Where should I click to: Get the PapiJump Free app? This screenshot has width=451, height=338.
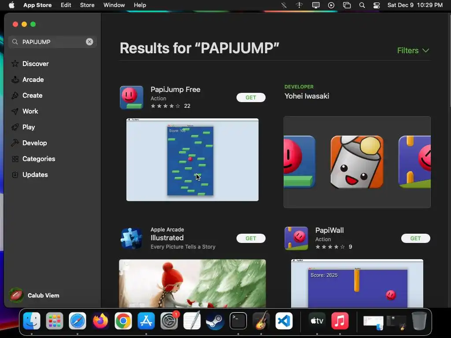[251, 97]
